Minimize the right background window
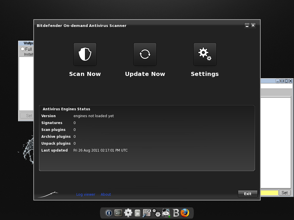 pos(278,81)
